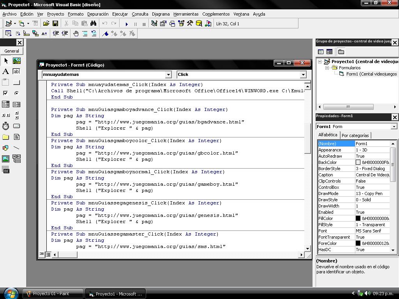This screenshot has width=399, height=299.
Task: Select the ListBox control in the toolbox
Action: [16, 104]
